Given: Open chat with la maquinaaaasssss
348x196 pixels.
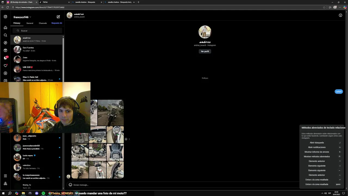Looking at the screenshot, I should click(x=37, y=177).
